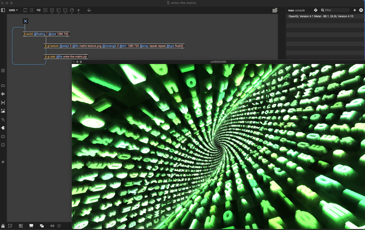Click the plus button in max console

click(x=354, y=10)
